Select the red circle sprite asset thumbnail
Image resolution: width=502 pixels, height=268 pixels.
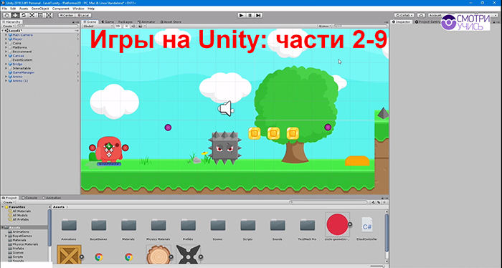(x=337, y=224)
